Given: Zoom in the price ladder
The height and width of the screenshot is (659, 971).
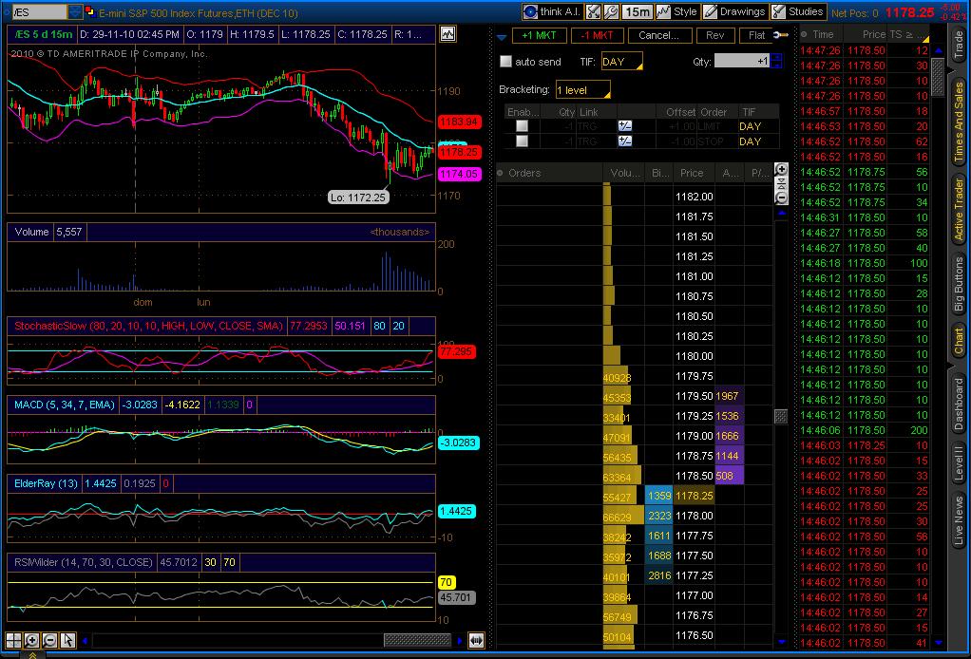Looking at the screenshot, I should click(782, 170).
